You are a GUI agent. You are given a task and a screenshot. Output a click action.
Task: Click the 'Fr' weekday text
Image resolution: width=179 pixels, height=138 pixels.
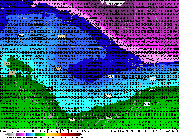(x=104, y=131)
